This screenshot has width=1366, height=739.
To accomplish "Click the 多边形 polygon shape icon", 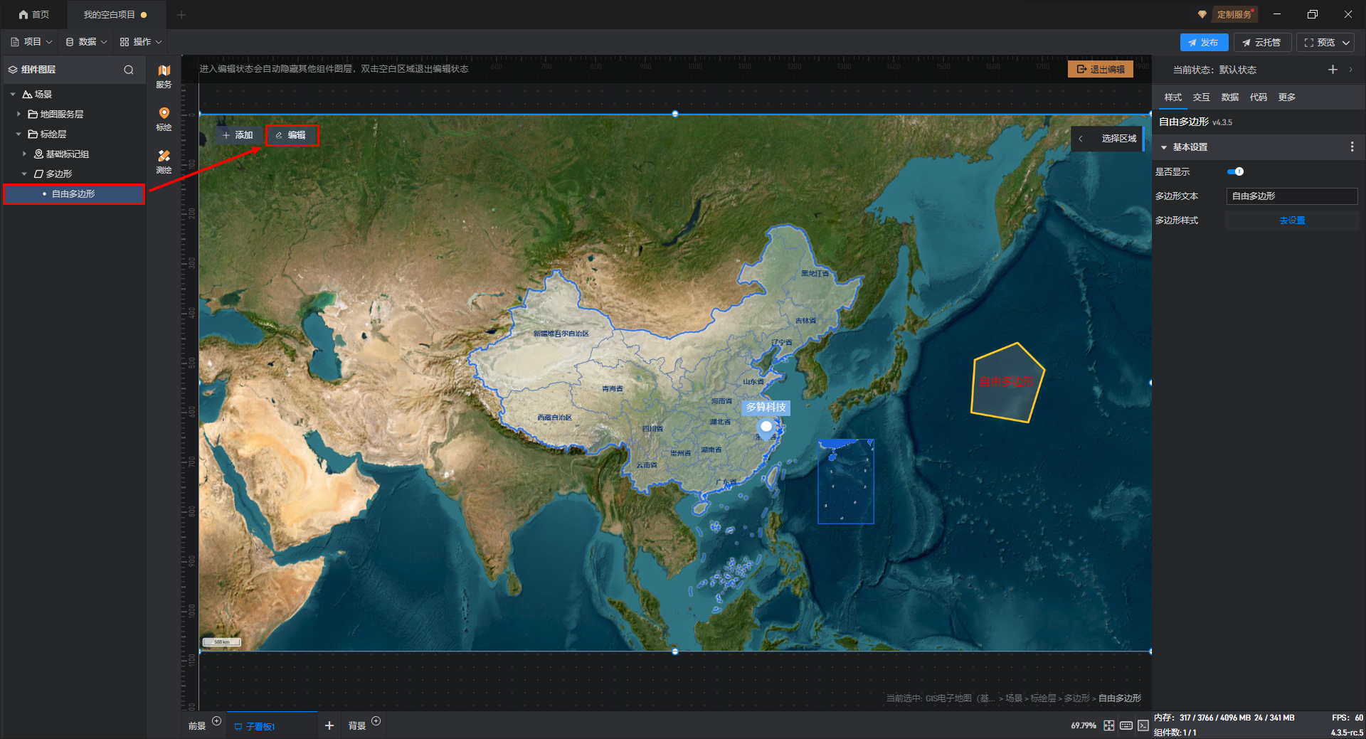I will (x=38, y=174).
